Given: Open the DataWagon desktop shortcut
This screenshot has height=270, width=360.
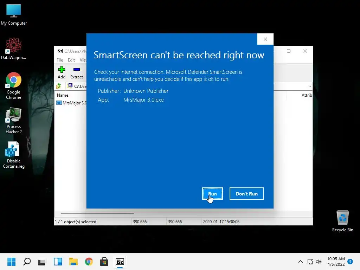Looking at the screenshot, I should click(x=14, y=49).
